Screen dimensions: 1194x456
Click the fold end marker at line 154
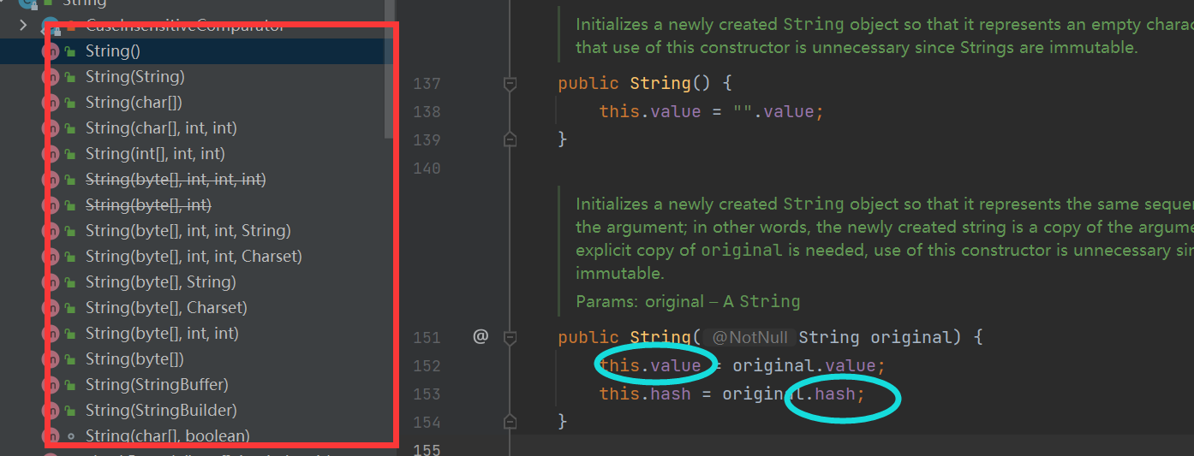point(510,421)
